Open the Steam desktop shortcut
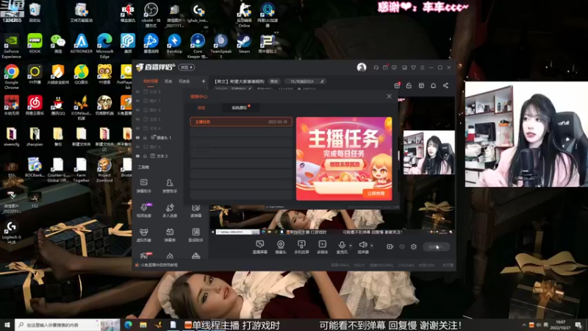Image resolution: width=588 pixels, height=331 pixels. [244, 43]
